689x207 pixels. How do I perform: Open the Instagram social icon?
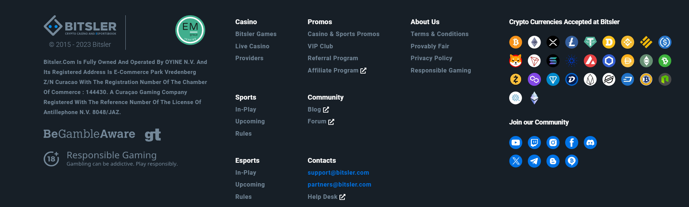553,143
